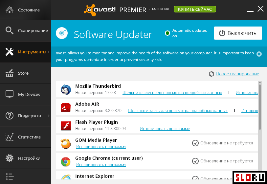This screenshot has height=184, width=267.
Task: Click the Store shopping basket icon
Action: (x=10, y=73)
